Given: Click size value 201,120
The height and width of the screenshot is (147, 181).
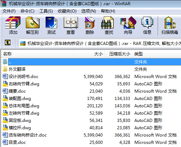Looking at the screenshot, I should click(95, 106).
